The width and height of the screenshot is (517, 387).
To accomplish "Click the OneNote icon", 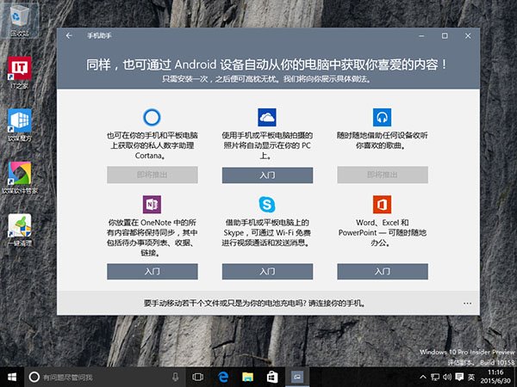I will pos(152,205).
